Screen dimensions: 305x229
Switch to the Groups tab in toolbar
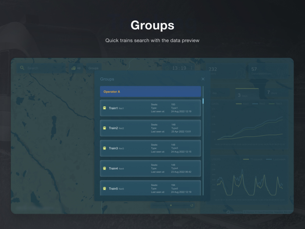point(93,68)
